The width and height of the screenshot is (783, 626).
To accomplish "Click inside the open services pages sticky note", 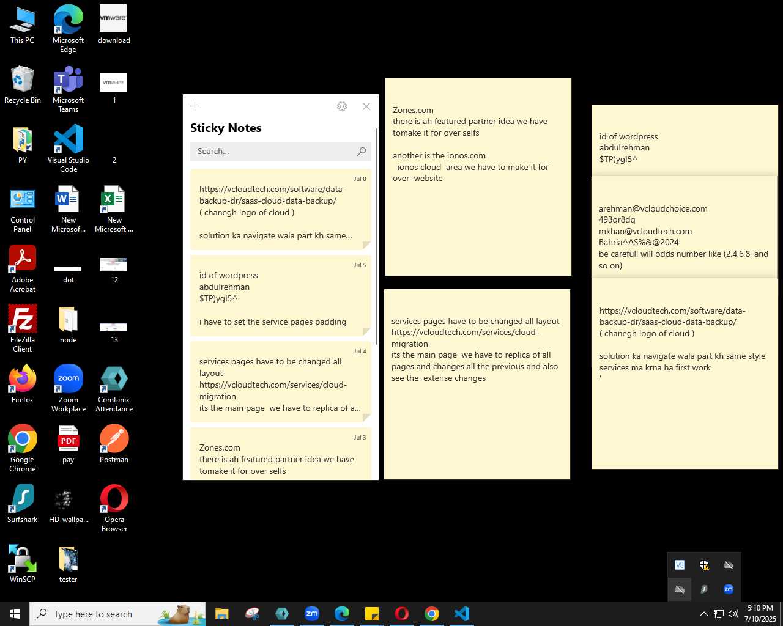I will [x=477, y=384].
